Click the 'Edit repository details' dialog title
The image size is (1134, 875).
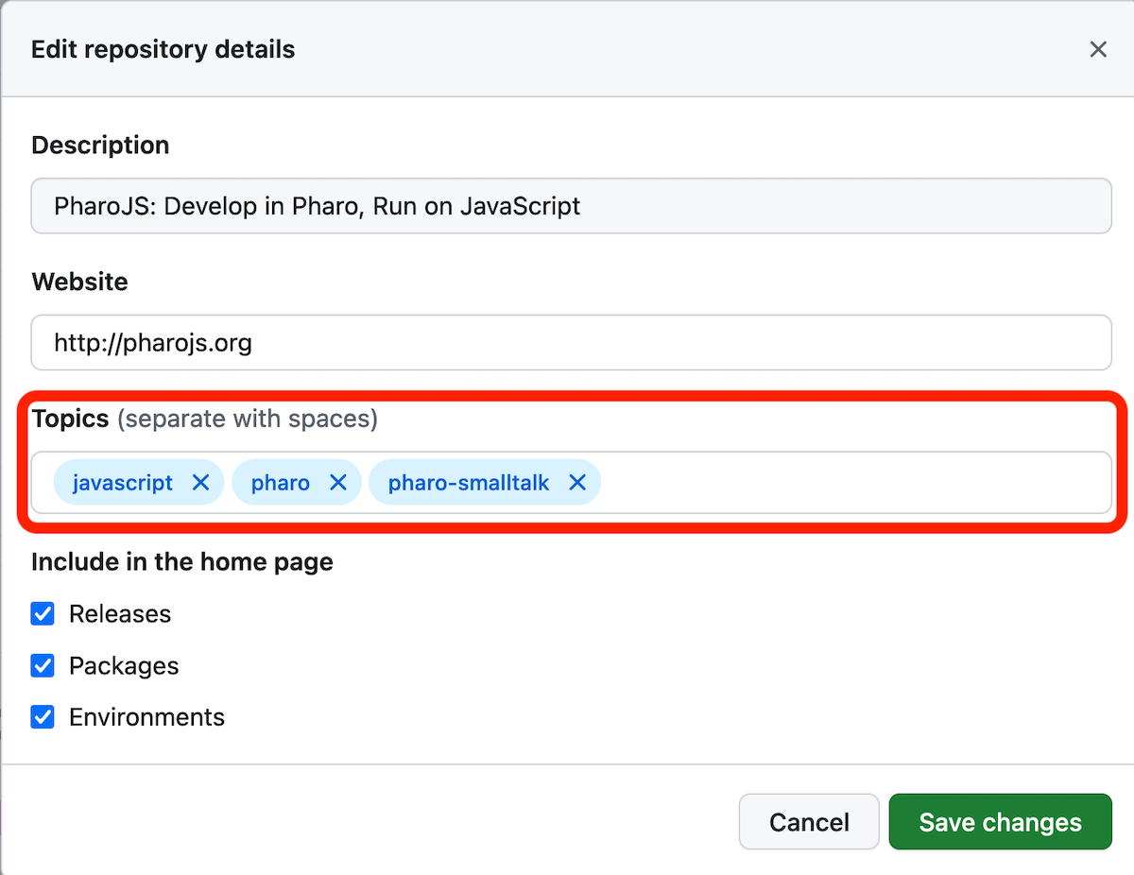pos(163,49)
